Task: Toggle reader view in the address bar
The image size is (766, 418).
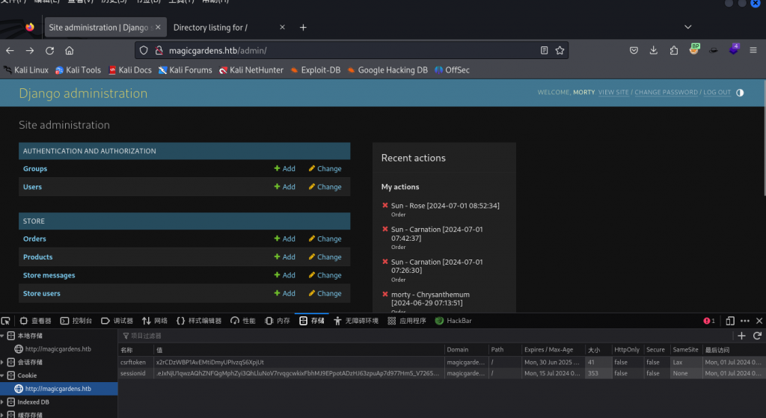Action: tap(544, 51)
